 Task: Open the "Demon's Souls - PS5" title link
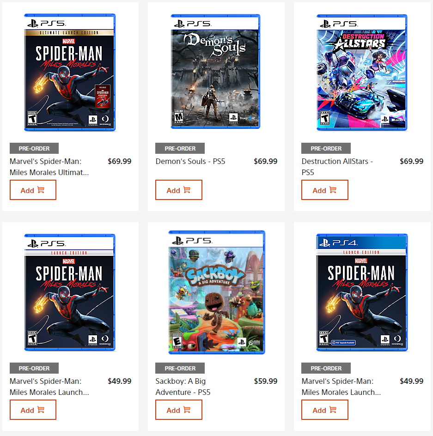190,161
